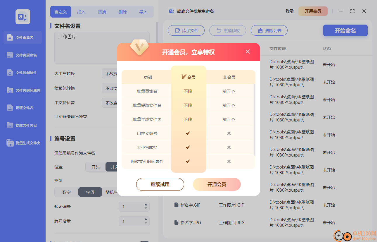377x242 pixels.
Task: Close the membership popup with X
Action: 248,52
